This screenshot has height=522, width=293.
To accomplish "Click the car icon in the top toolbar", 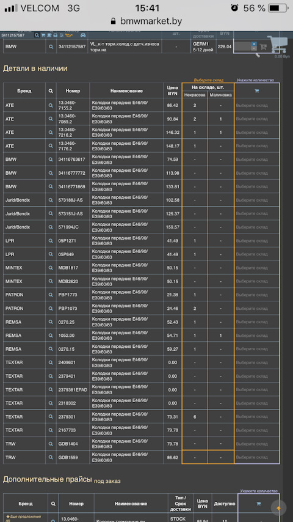I will click(83, 35).
